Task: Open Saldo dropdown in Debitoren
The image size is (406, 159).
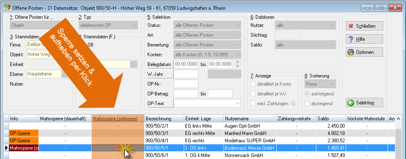Action: click(x=305, y=45)
